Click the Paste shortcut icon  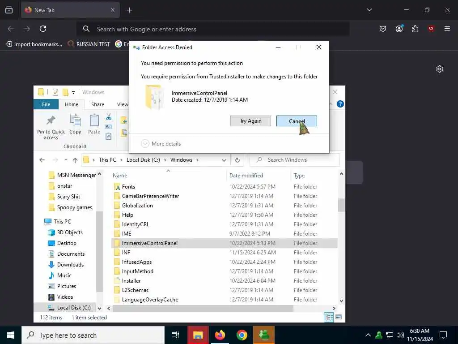[109, 136]
